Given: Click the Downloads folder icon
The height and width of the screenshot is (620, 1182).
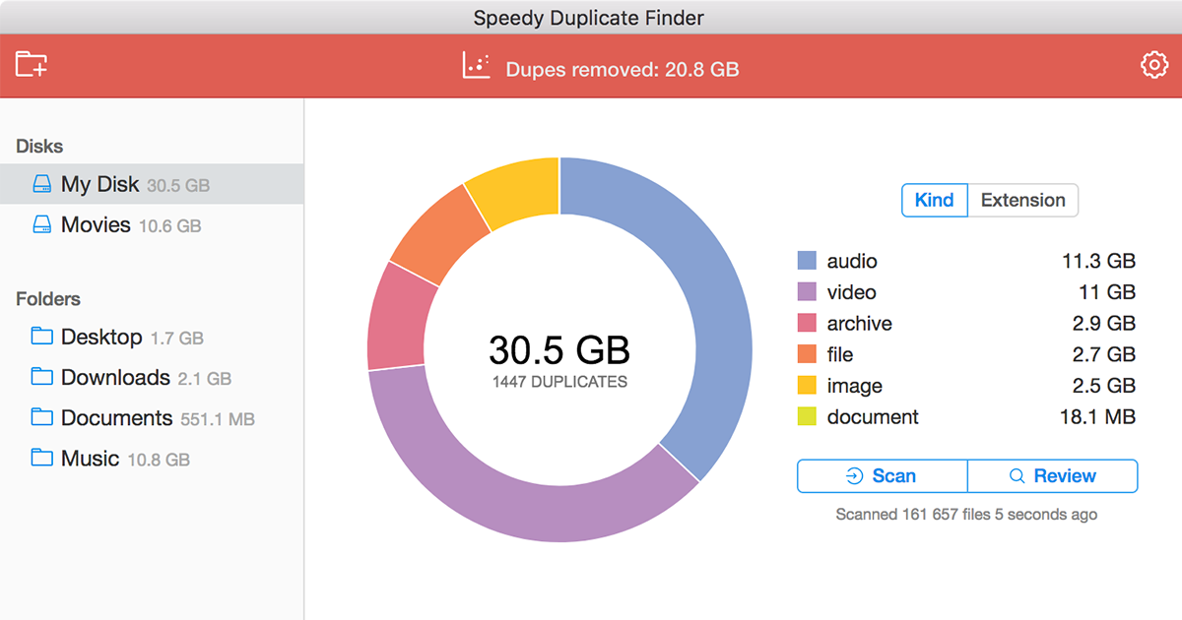Looking at the screenshot, I should 41,377.
